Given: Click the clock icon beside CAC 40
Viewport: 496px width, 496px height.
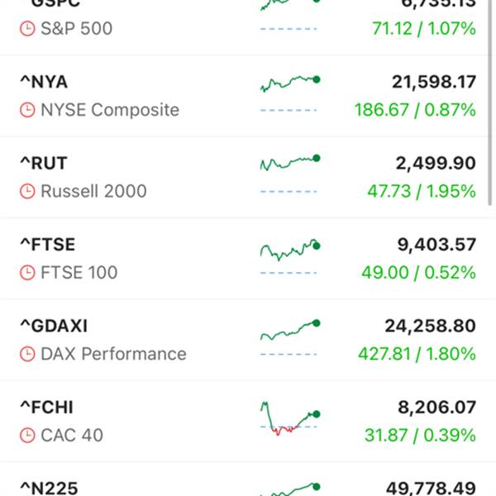Looking at the screenshot, I should click(27, 435).
